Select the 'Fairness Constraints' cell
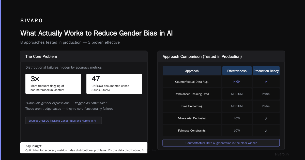305x160 pixels. point(192,131)
